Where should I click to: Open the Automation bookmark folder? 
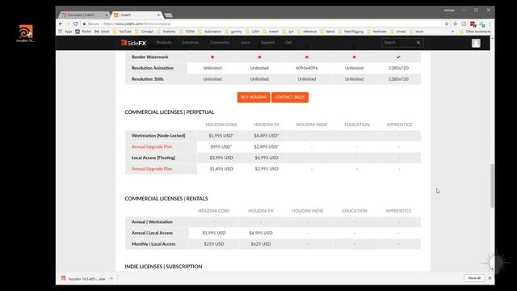[210, 32]
